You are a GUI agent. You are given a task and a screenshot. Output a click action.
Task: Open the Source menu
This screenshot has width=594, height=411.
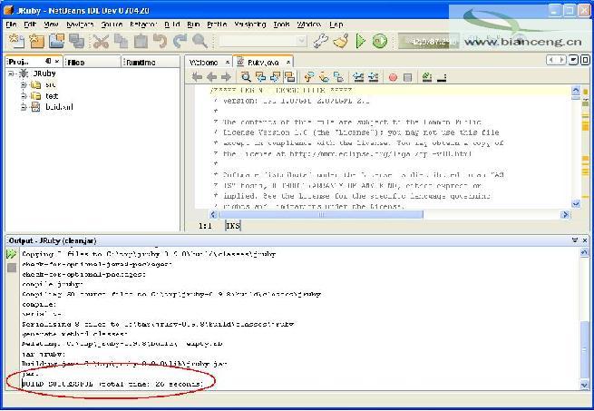[x=112, y=24]
